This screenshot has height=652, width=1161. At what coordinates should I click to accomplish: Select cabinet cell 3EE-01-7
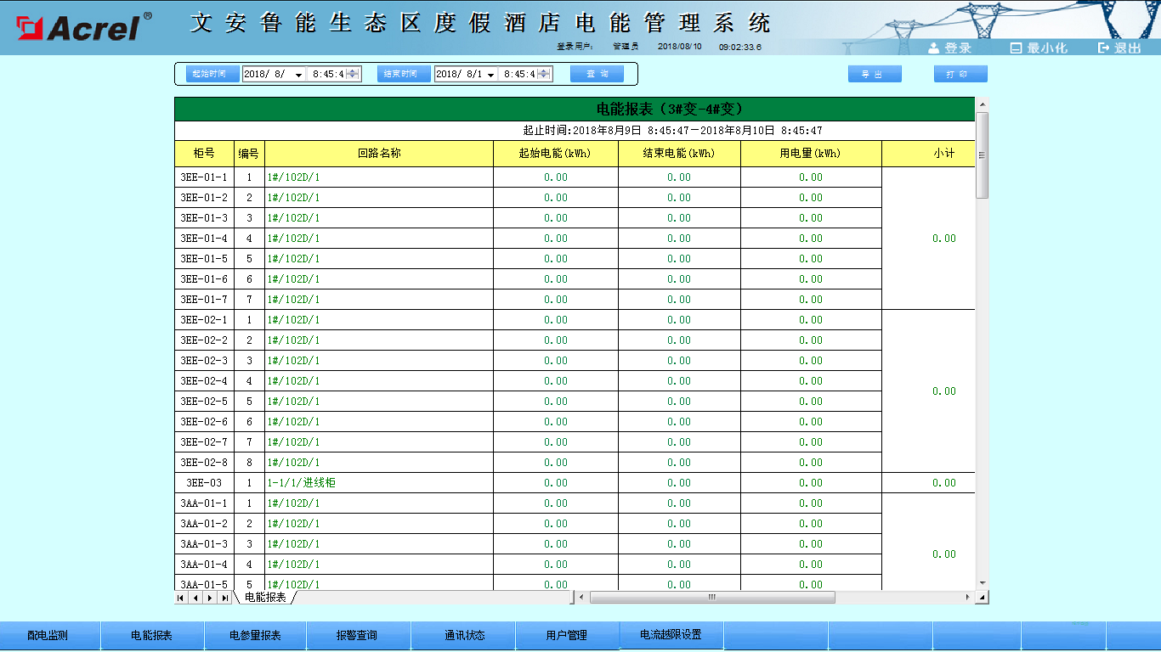(204, 300)
